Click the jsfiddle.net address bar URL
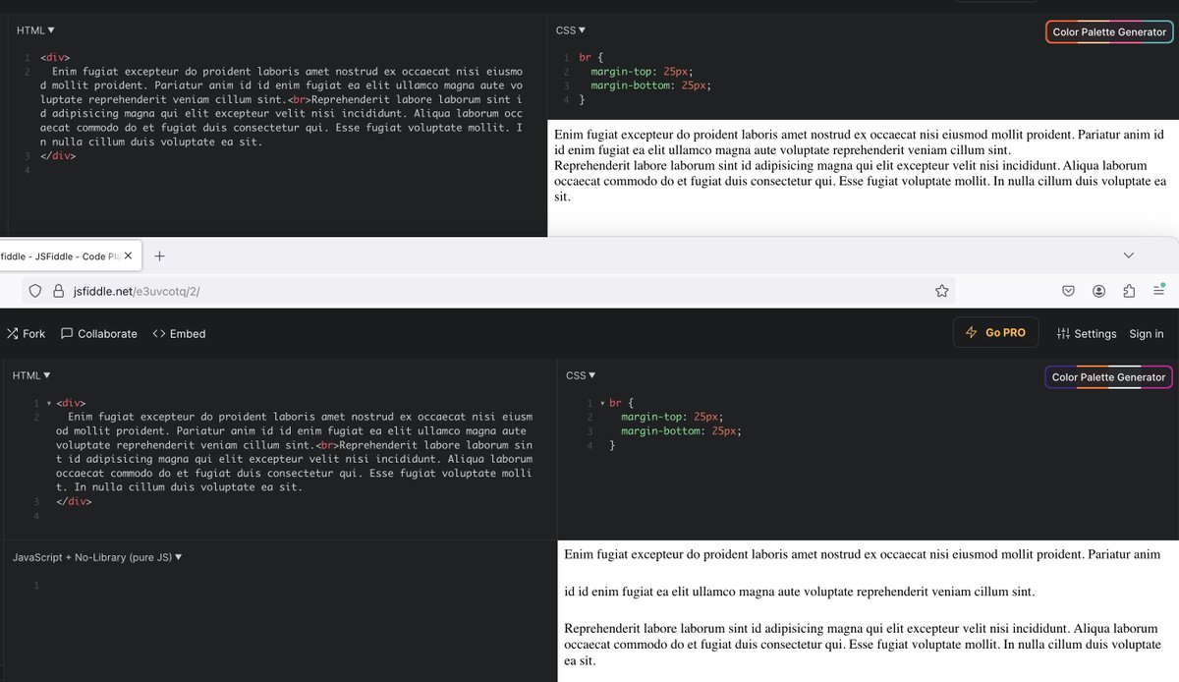Screen dimensions: 1179x682 pos(137,291)
